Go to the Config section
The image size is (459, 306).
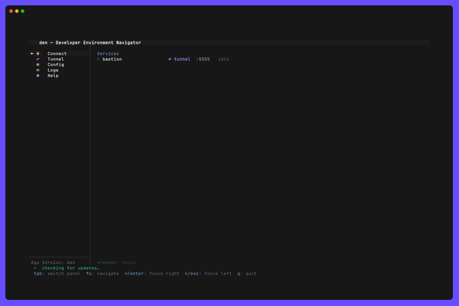[56, 65]
